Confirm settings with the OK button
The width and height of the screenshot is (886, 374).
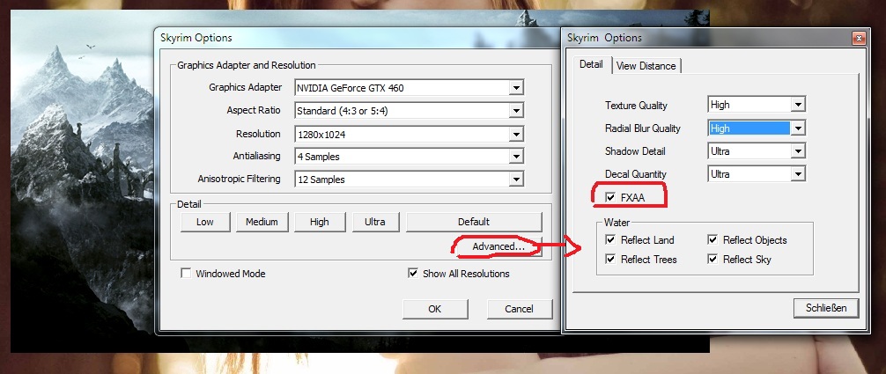[x=434, y=309]
